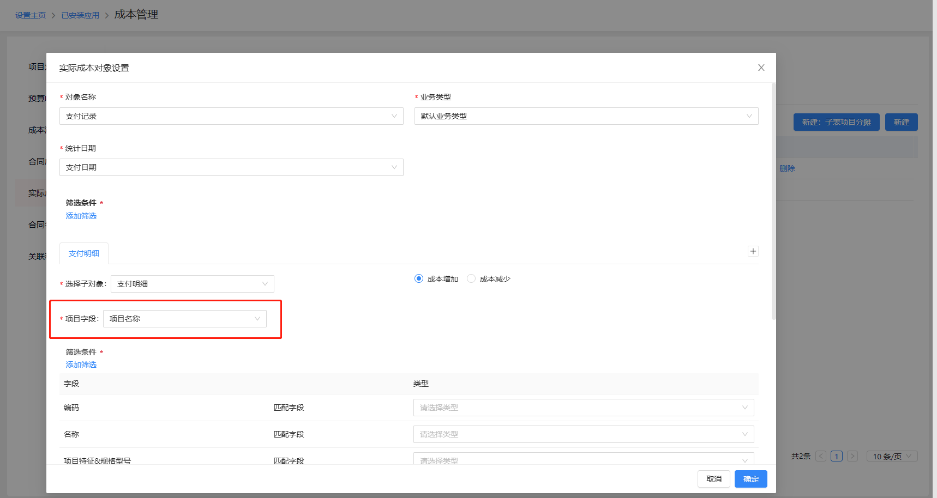Open type dropdown for 编码 row
Viewport: 937px width, 498px height.
(x=584, y=408)
